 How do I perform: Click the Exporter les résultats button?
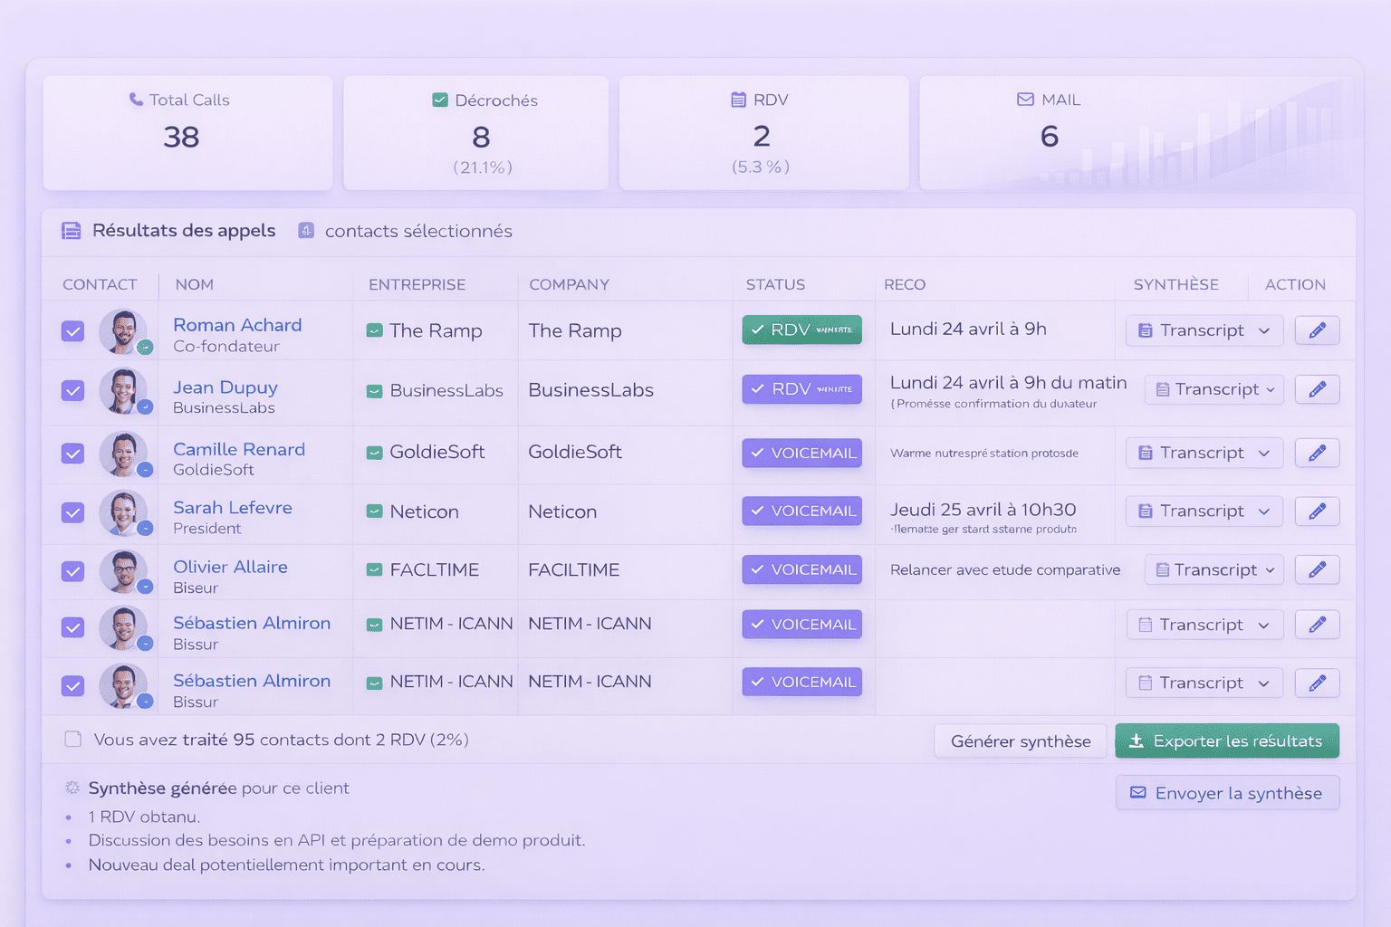click(x=1227, y=741)
